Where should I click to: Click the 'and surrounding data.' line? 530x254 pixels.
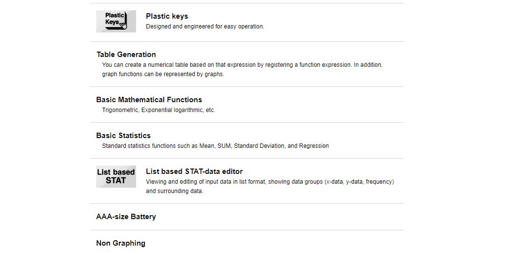pyautogui.click(x=175, y=191)
